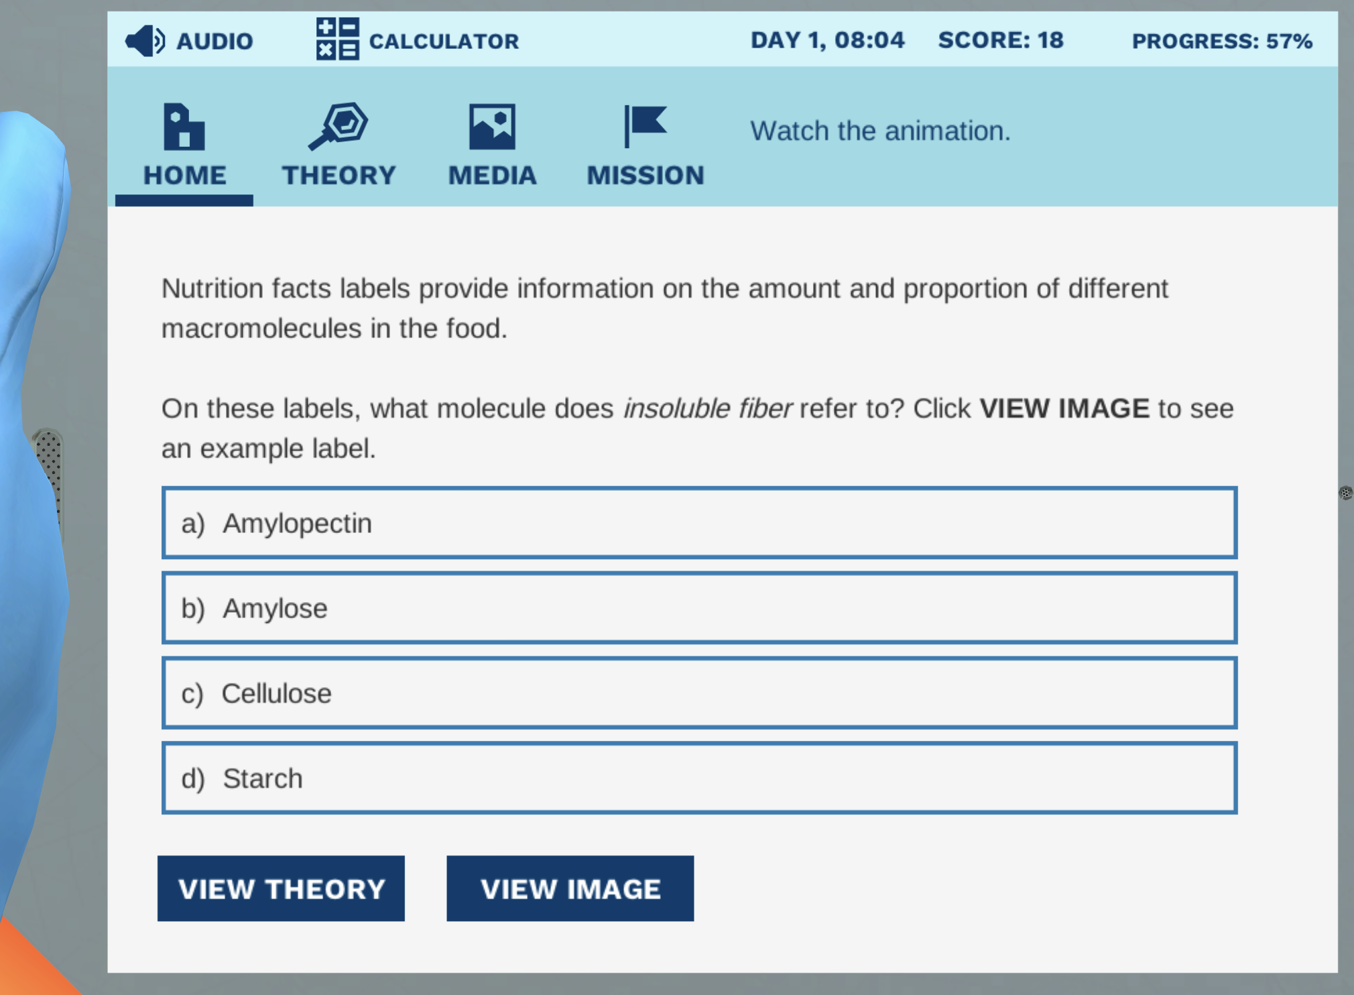
Task: Click the PROGRESS: 57% indicator
Action: click(x=1221, y=42)
